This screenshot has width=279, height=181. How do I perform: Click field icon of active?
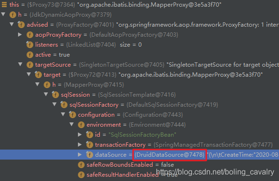(30, 55)
